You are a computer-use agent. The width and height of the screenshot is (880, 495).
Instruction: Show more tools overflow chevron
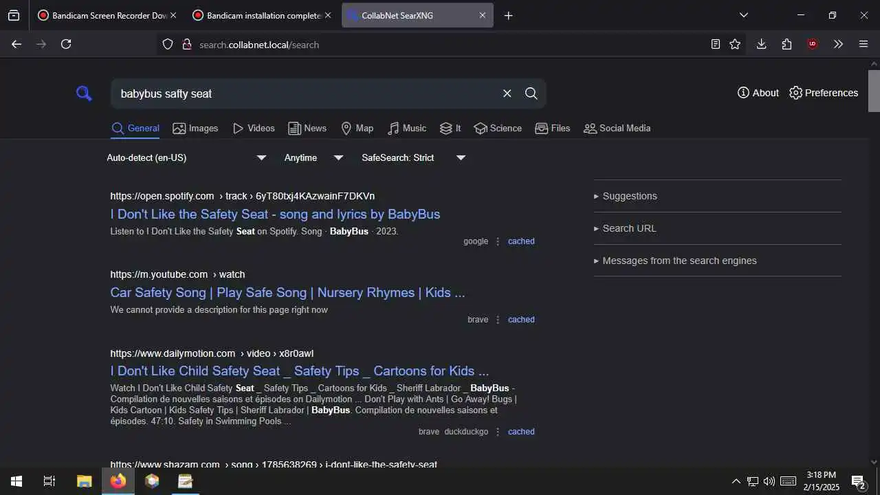tap(838, 44)
